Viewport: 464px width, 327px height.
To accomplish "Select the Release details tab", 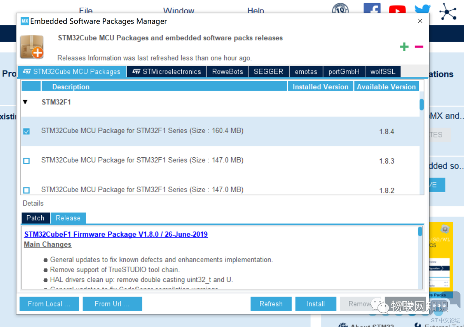I will 68,218.
